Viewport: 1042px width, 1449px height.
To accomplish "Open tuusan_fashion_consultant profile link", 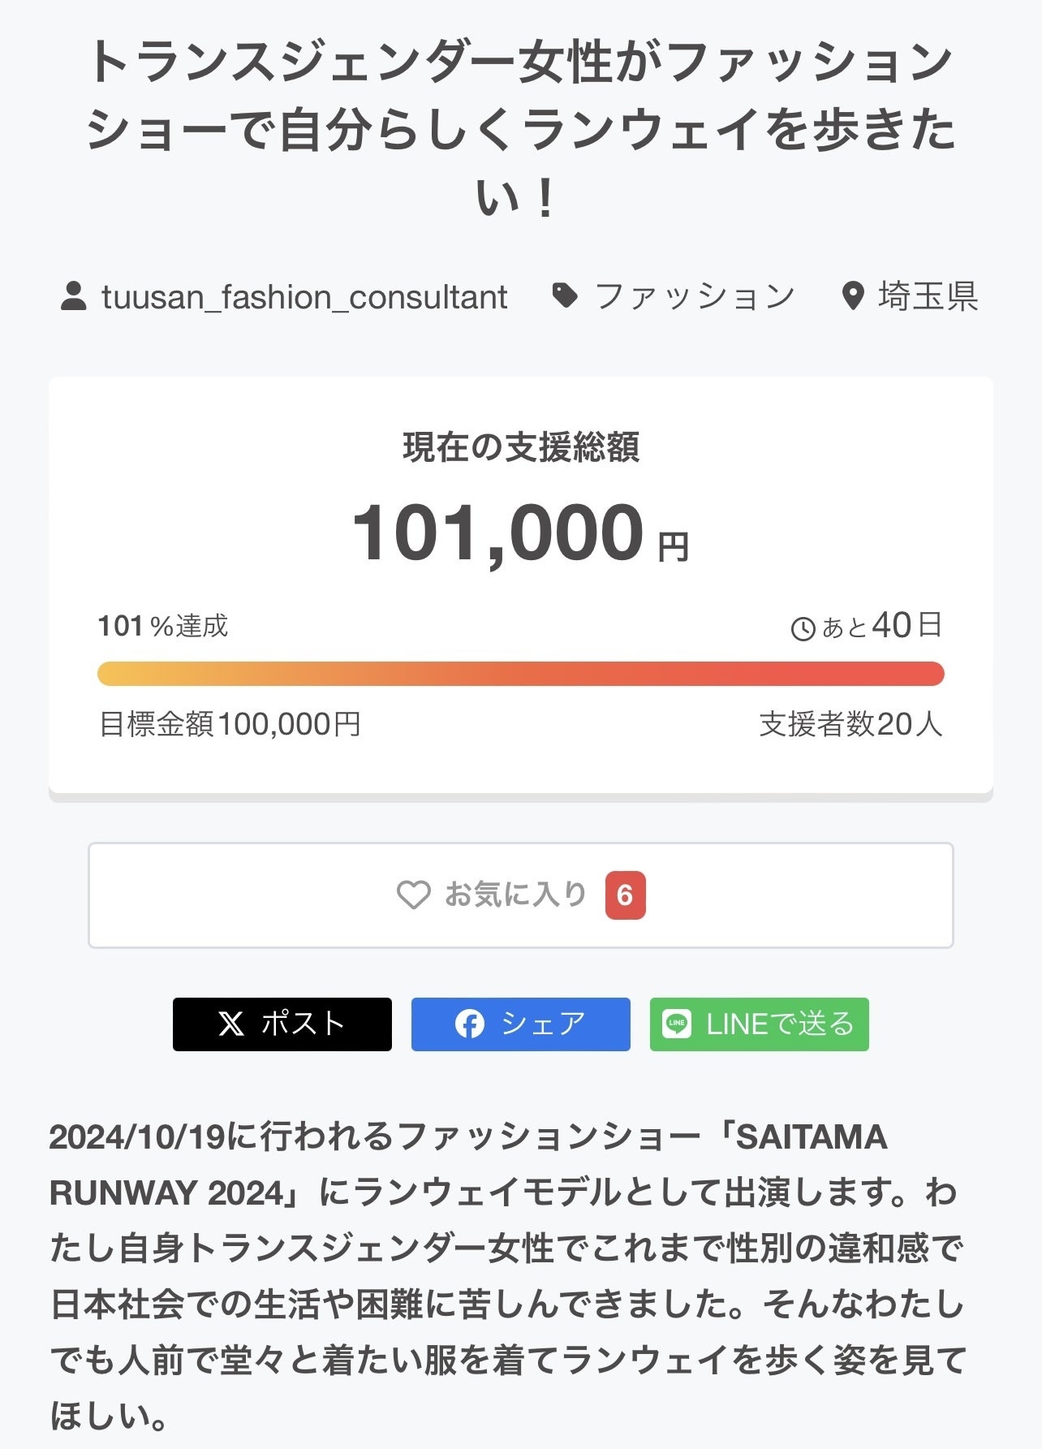I will [304, 297].
